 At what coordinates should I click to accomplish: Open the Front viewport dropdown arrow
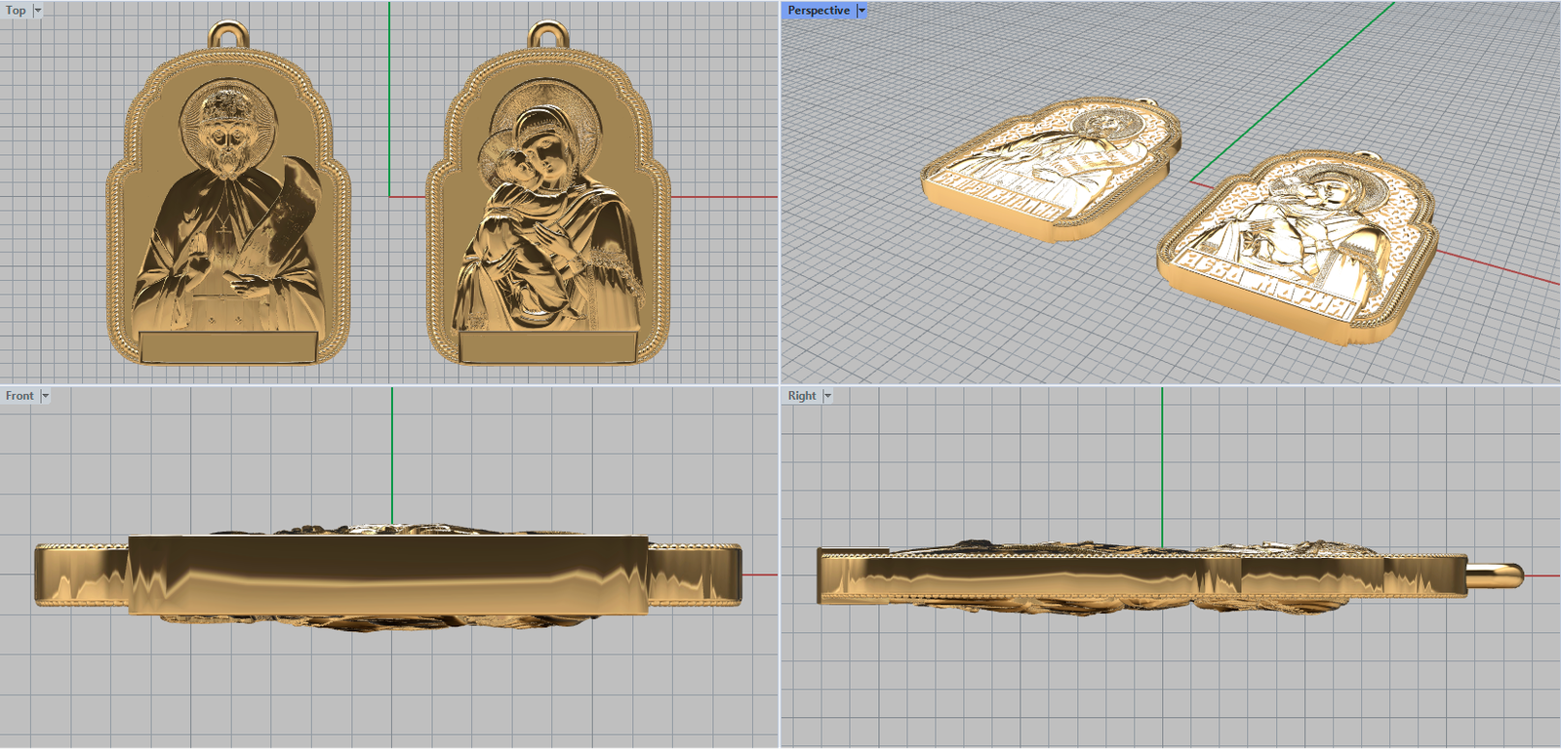pyautogui.click(x=45, y=396)
